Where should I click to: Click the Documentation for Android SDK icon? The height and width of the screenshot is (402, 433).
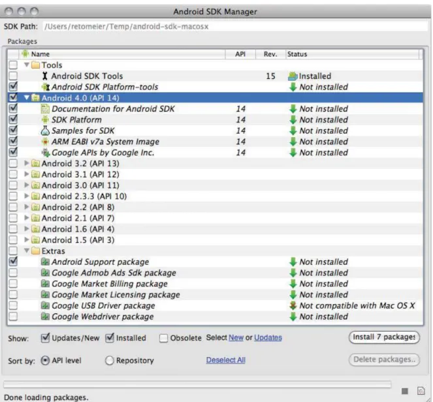[x=45, y=109]
